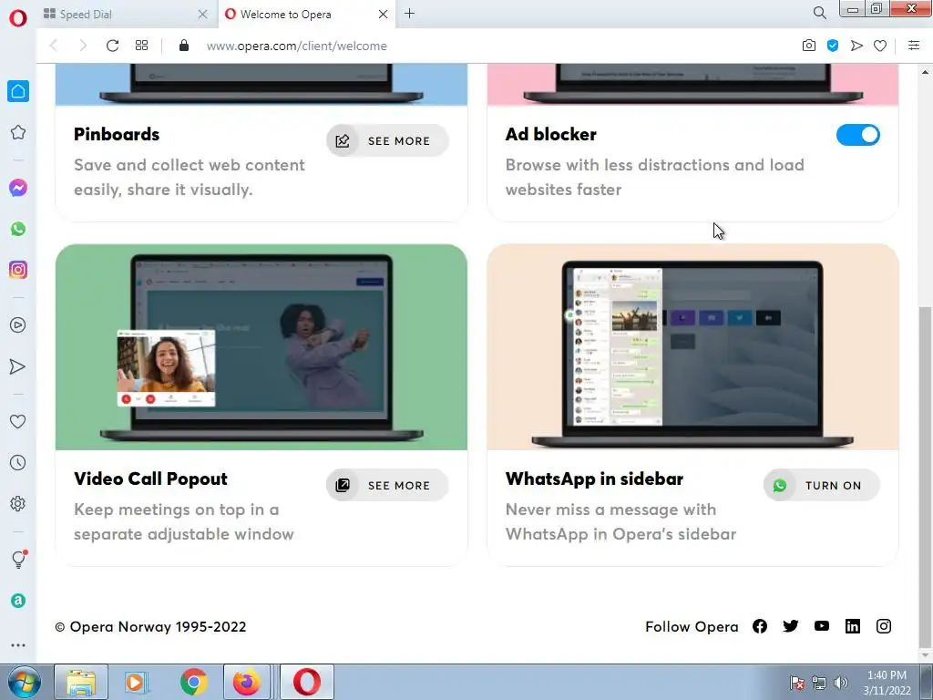Go forward to next page
Image resolution: width=933 pixels, height=700 pixels.
pos(83,46)
